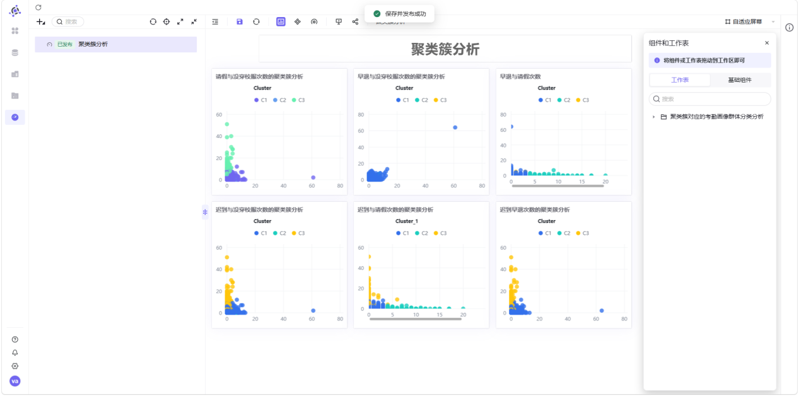This screenshot has height=396, width=799.
Task: Toggle C1 legend in 早退与没穿校服次数 chart
Action: 403,100
